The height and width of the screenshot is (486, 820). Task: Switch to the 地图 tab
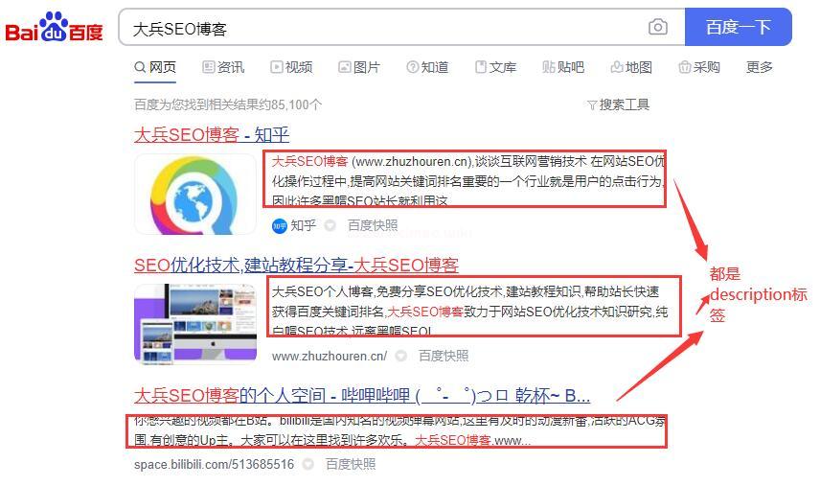tap(631, 67)
